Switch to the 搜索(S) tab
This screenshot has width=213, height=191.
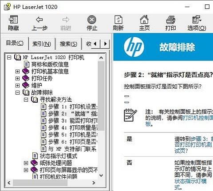coord(68,44)
